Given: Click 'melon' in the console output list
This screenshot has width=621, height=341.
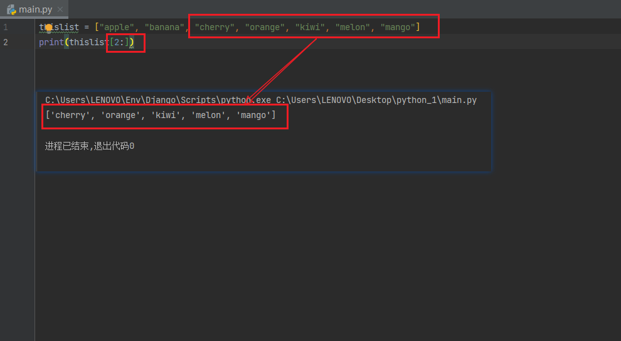Looking at the screenshot, I should [x=208, y=115].
